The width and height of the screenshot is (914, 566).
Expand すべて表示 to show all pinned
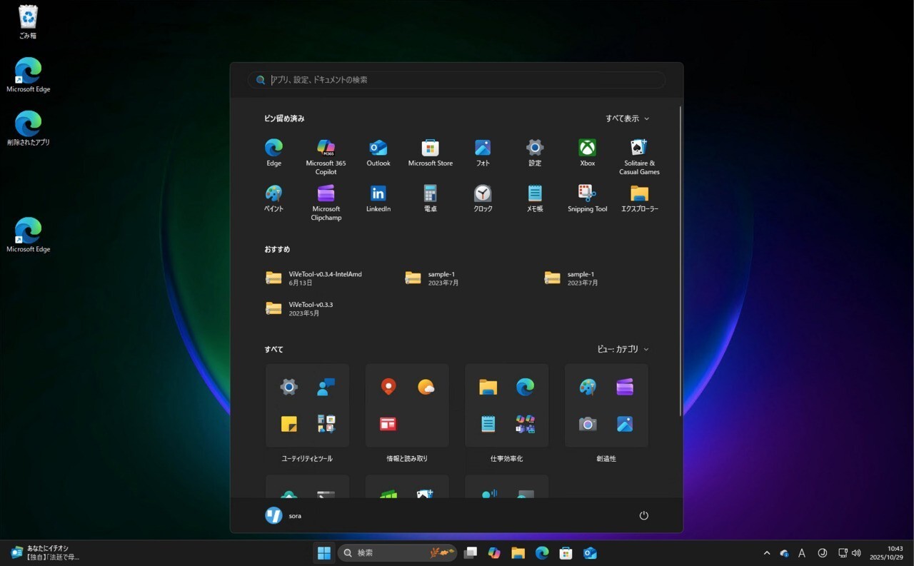tap(627, 118)
